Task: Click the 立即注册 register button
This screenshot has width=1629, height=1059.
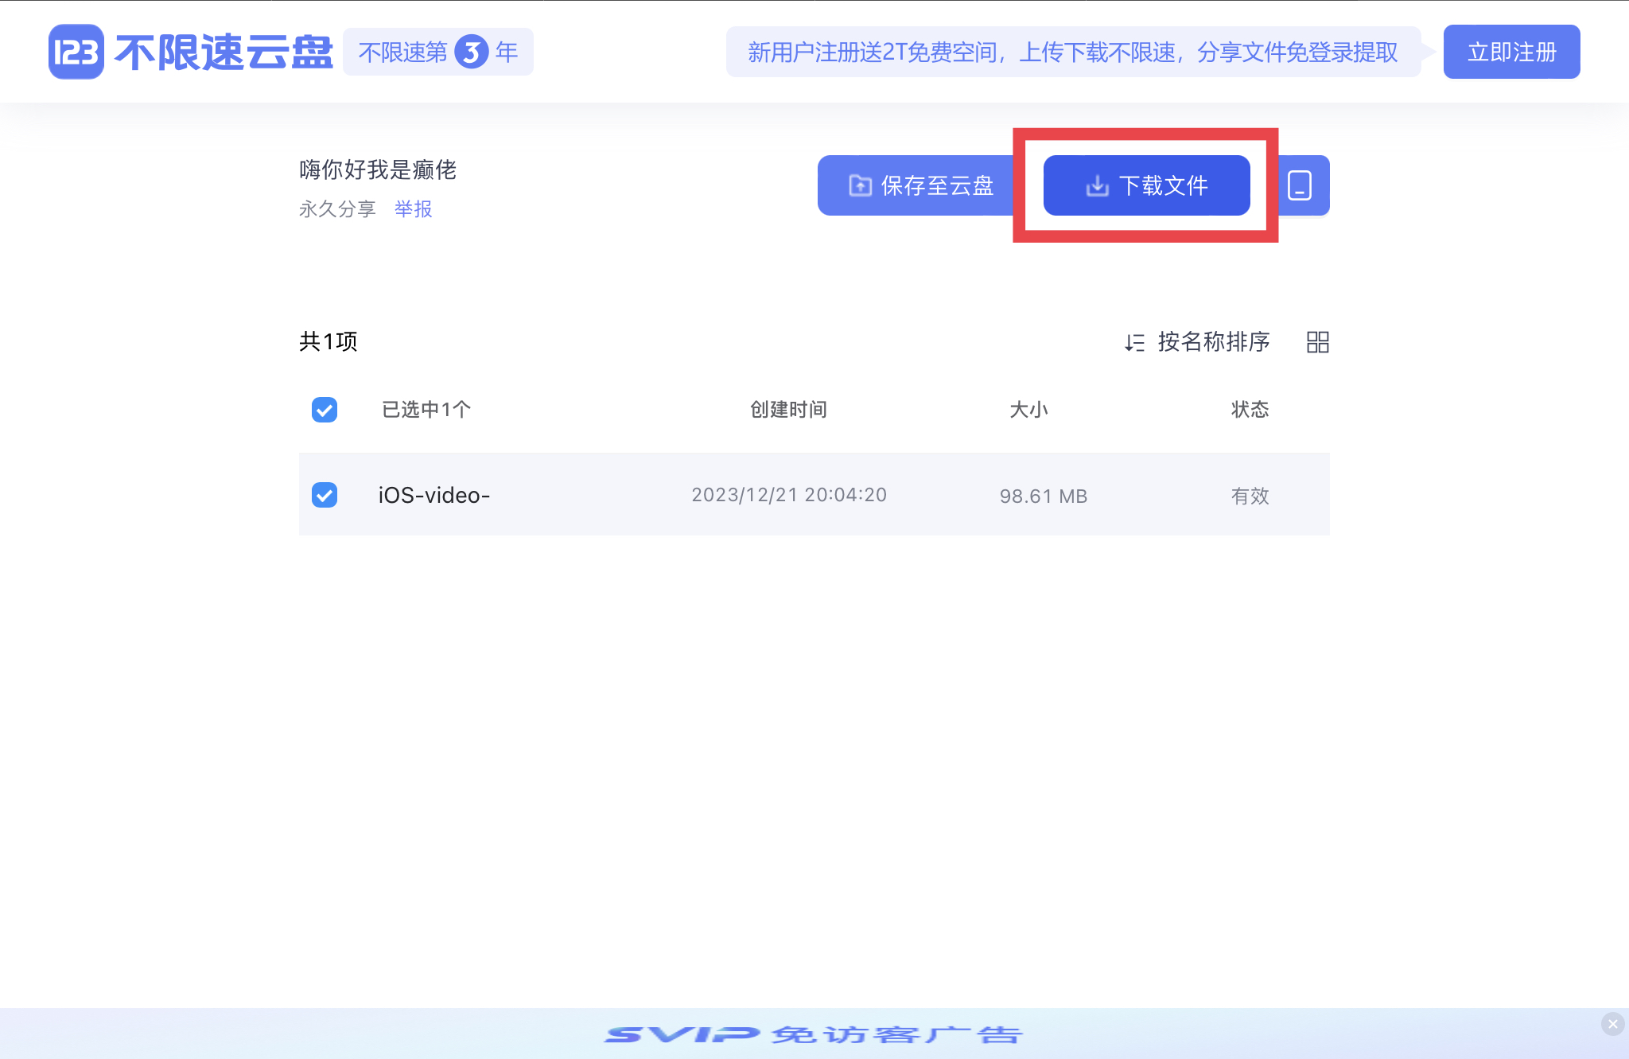Action: click(x=1511, y=53)
